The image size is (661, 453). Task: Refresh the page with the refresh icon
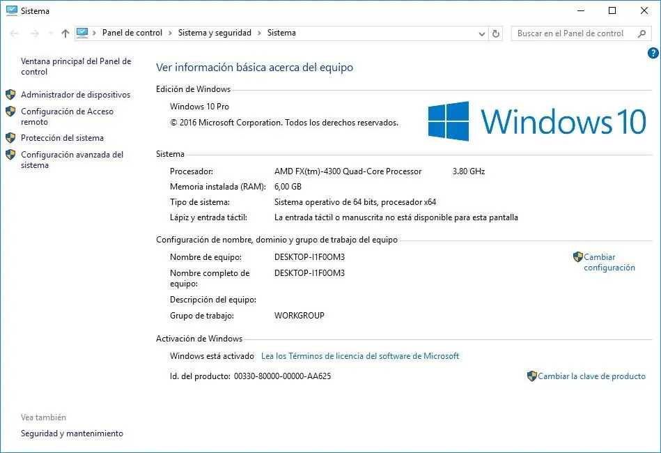click(x=496, y=33)
